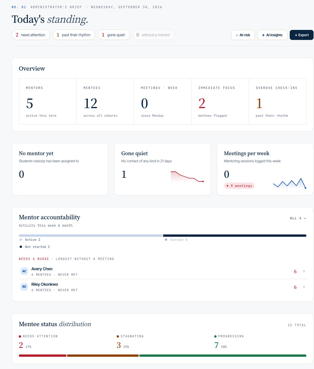Click the Active segment of accountability bar
This screenshot has height=369, width=314.
(x=91, y=236)
